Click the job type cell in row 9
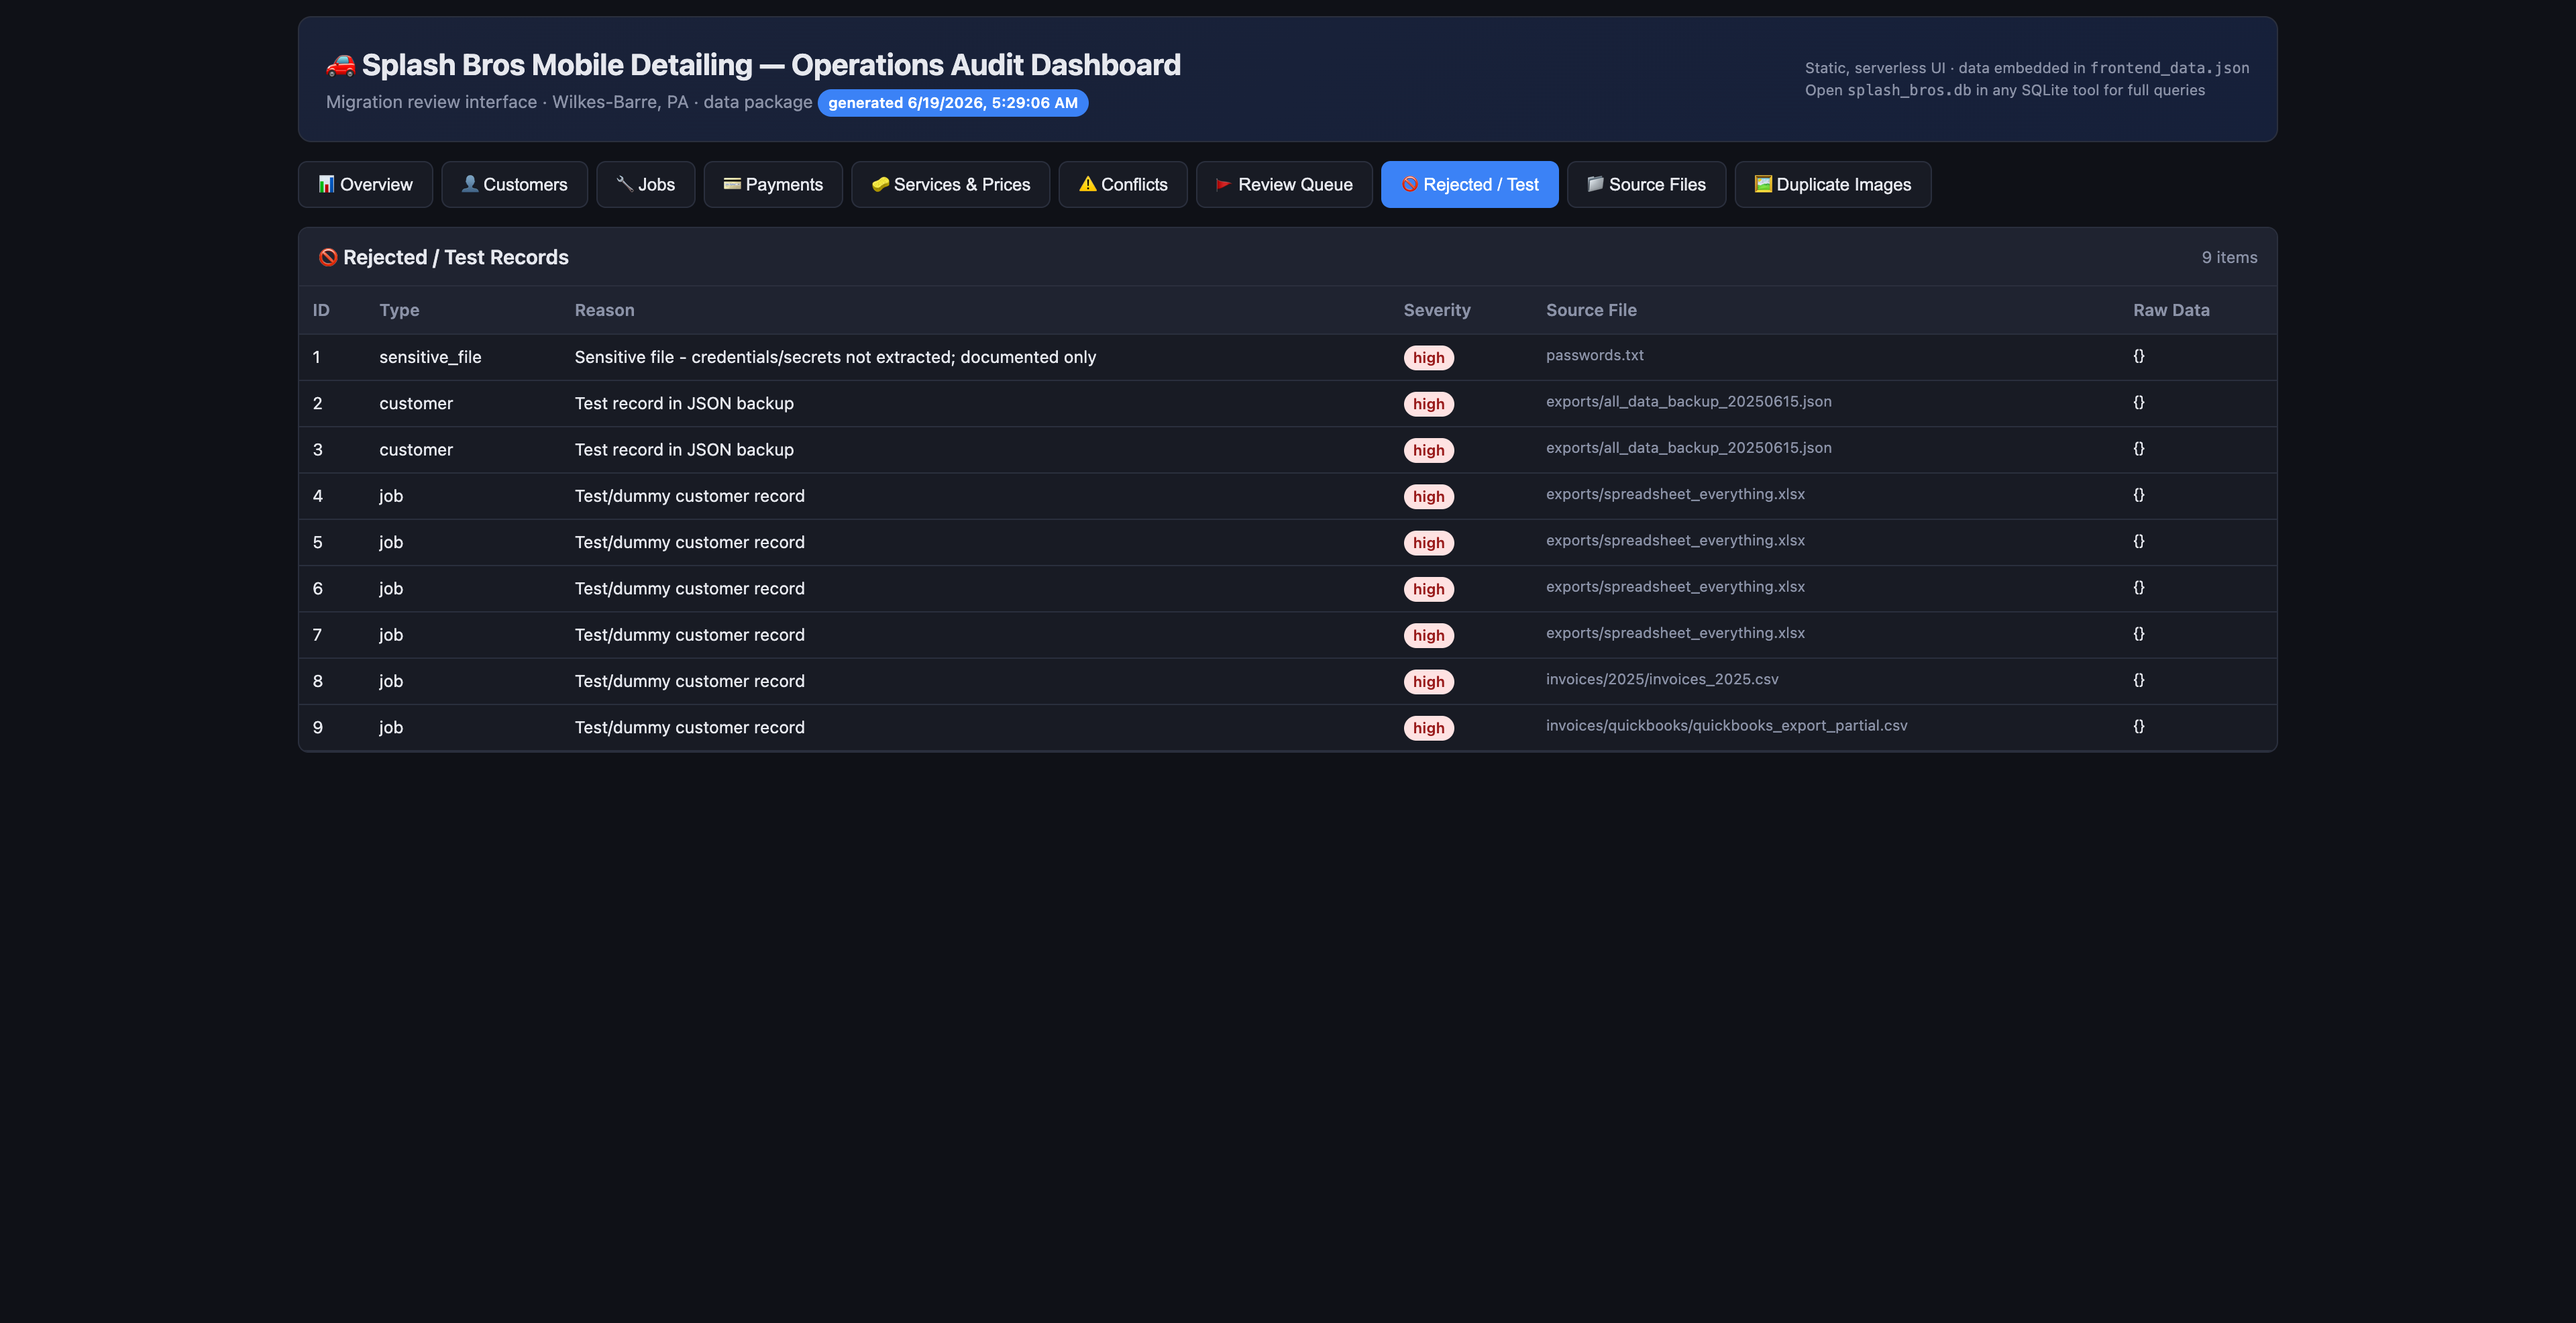2576x1323 pixels. tap(391, 728)
